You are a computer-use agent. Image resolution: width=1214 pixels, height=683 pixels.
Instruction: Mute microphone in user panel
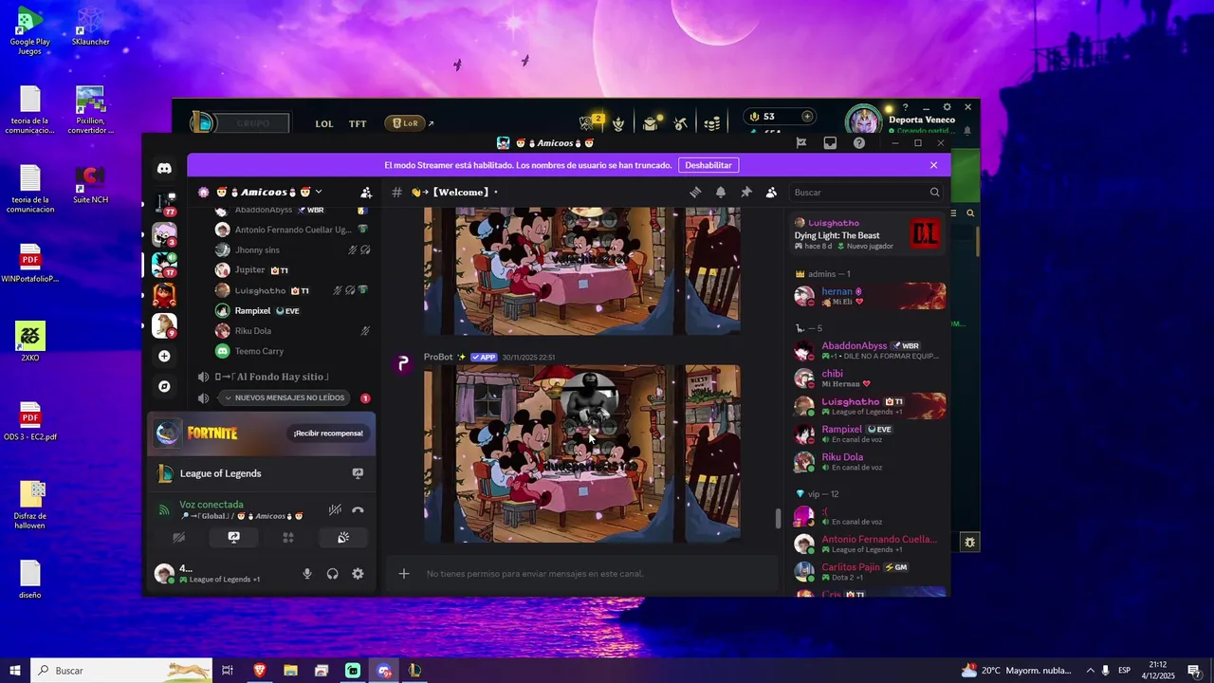(307, 574)
